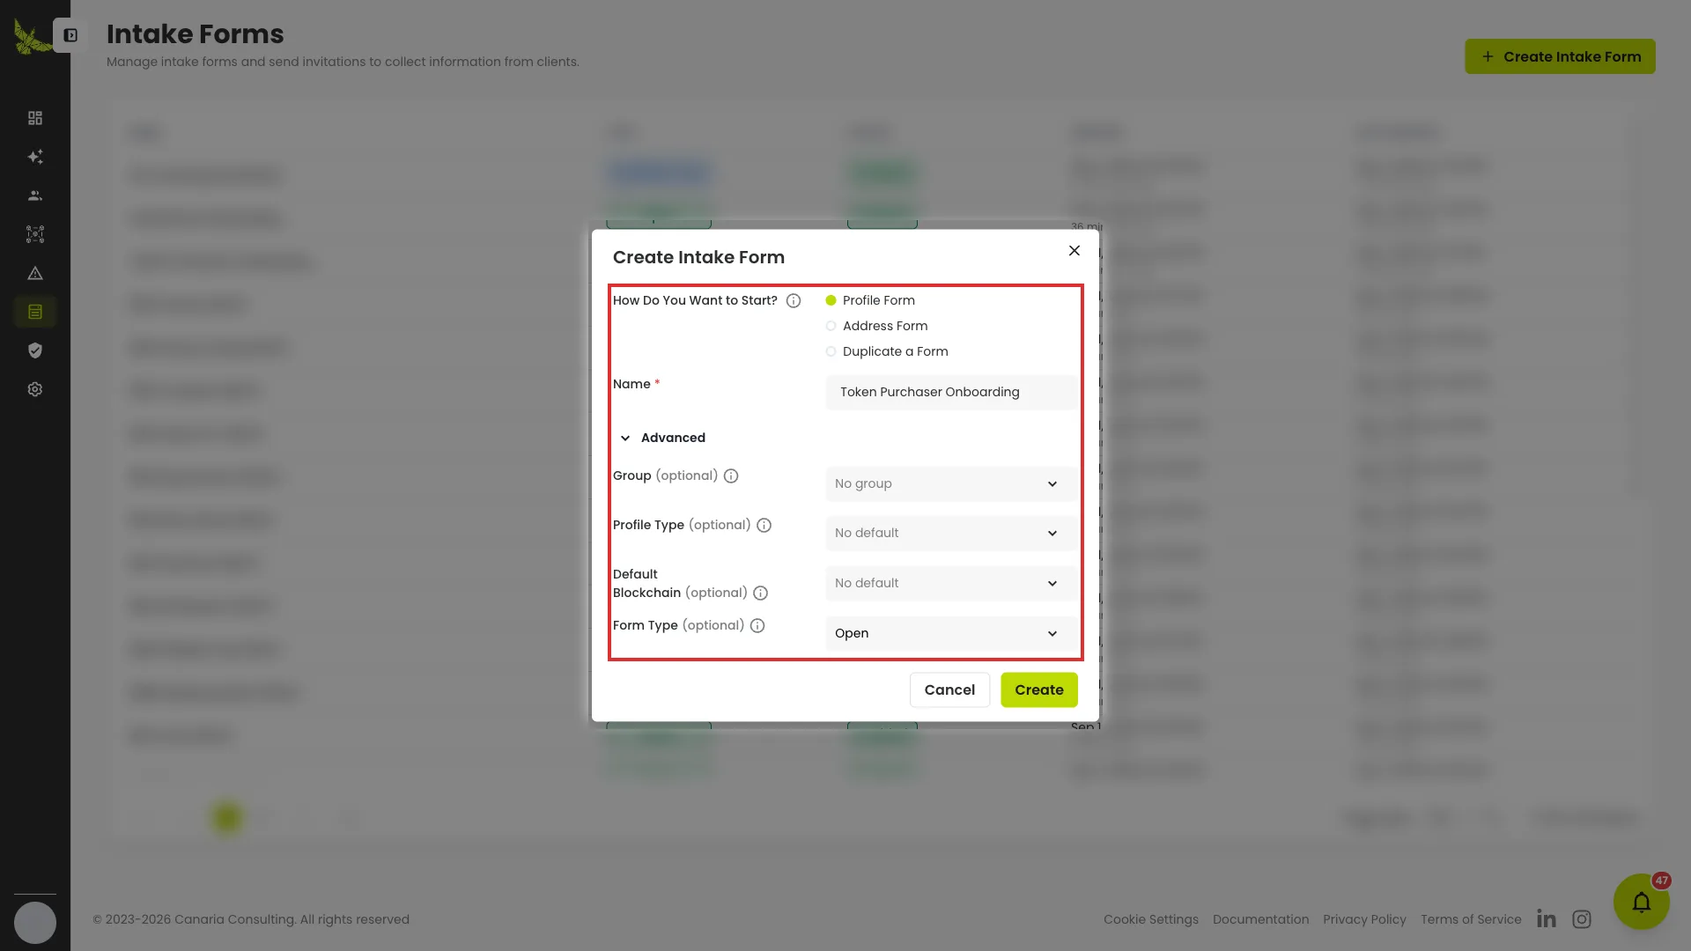Click the info icon next to Form Type

coord(757,626)
